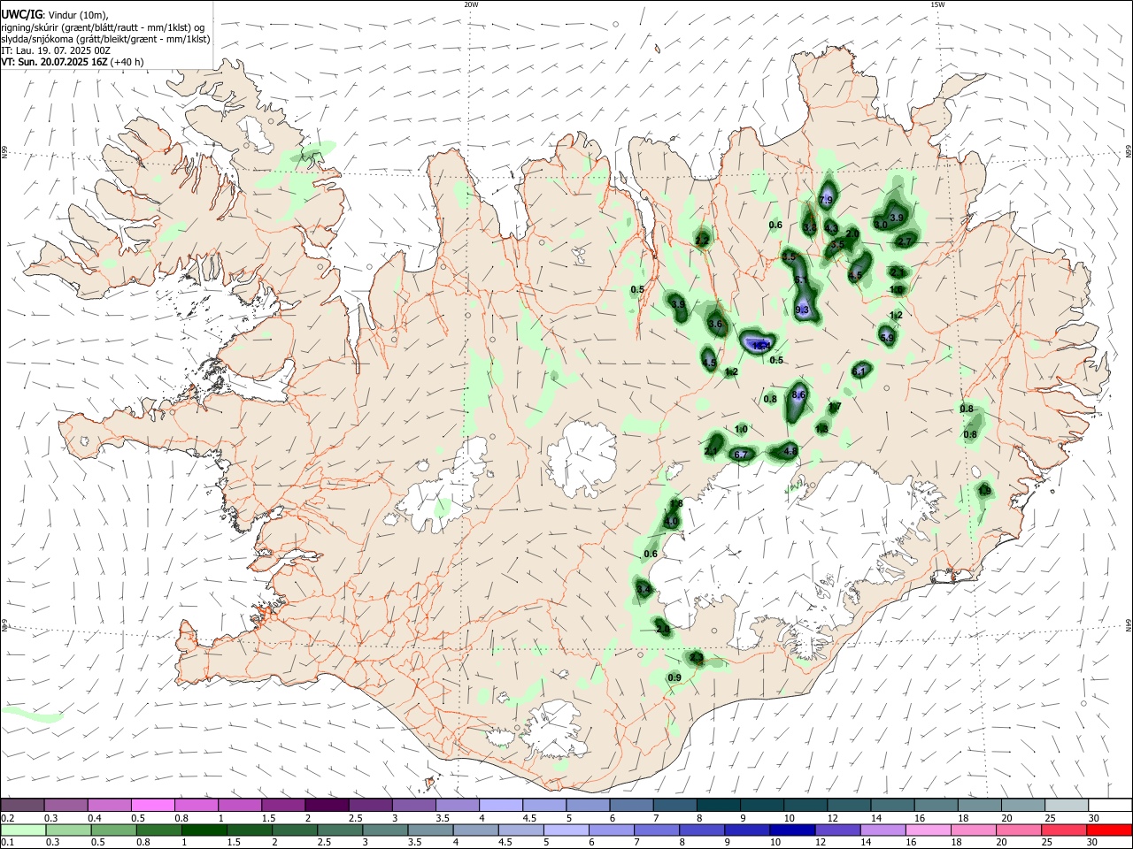Viewport: 1133px width, 849px height.
Task: Click the '9.3' precipitation value label
Action: (x=803, y=310)
